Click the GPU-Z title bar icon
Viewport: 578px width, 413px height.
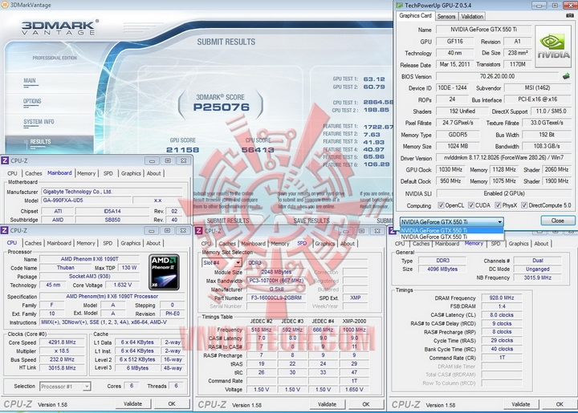point(399,5)
